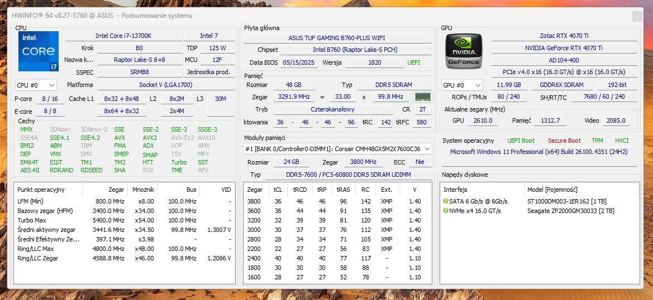The width and height of the screenshot is (653, 300).
Task: Select the NVIDIA GeForce RTX 4070 Ti field
Action: click(564, 48)
